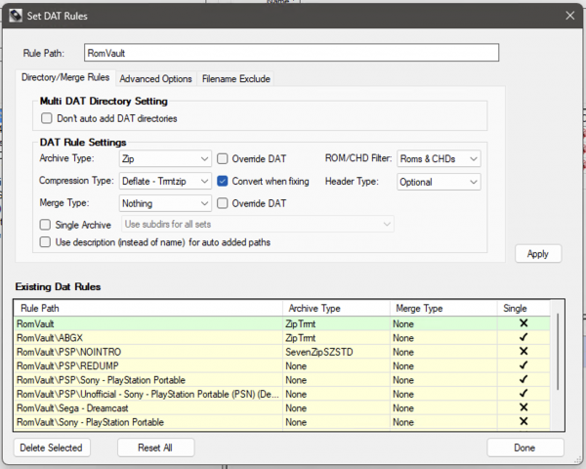Sort by the Archive Type column header
The width and height of the screenshot is (586, 469).
[x=336, y=308]
